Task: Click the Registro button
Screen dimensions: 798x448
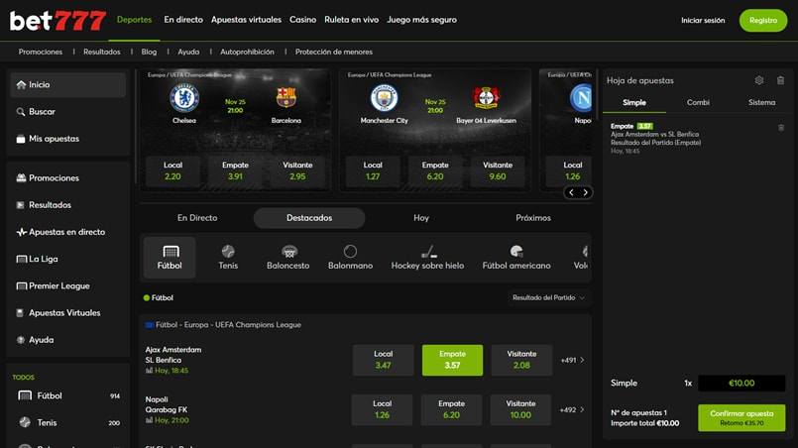Action: click(x=763, y=21)
